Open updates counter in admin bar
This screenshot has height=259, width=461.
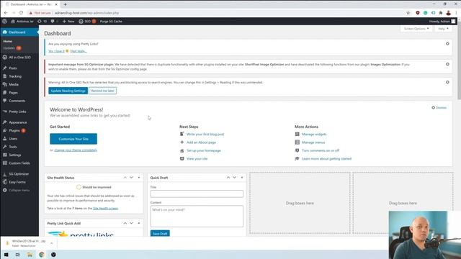(42, 21)
